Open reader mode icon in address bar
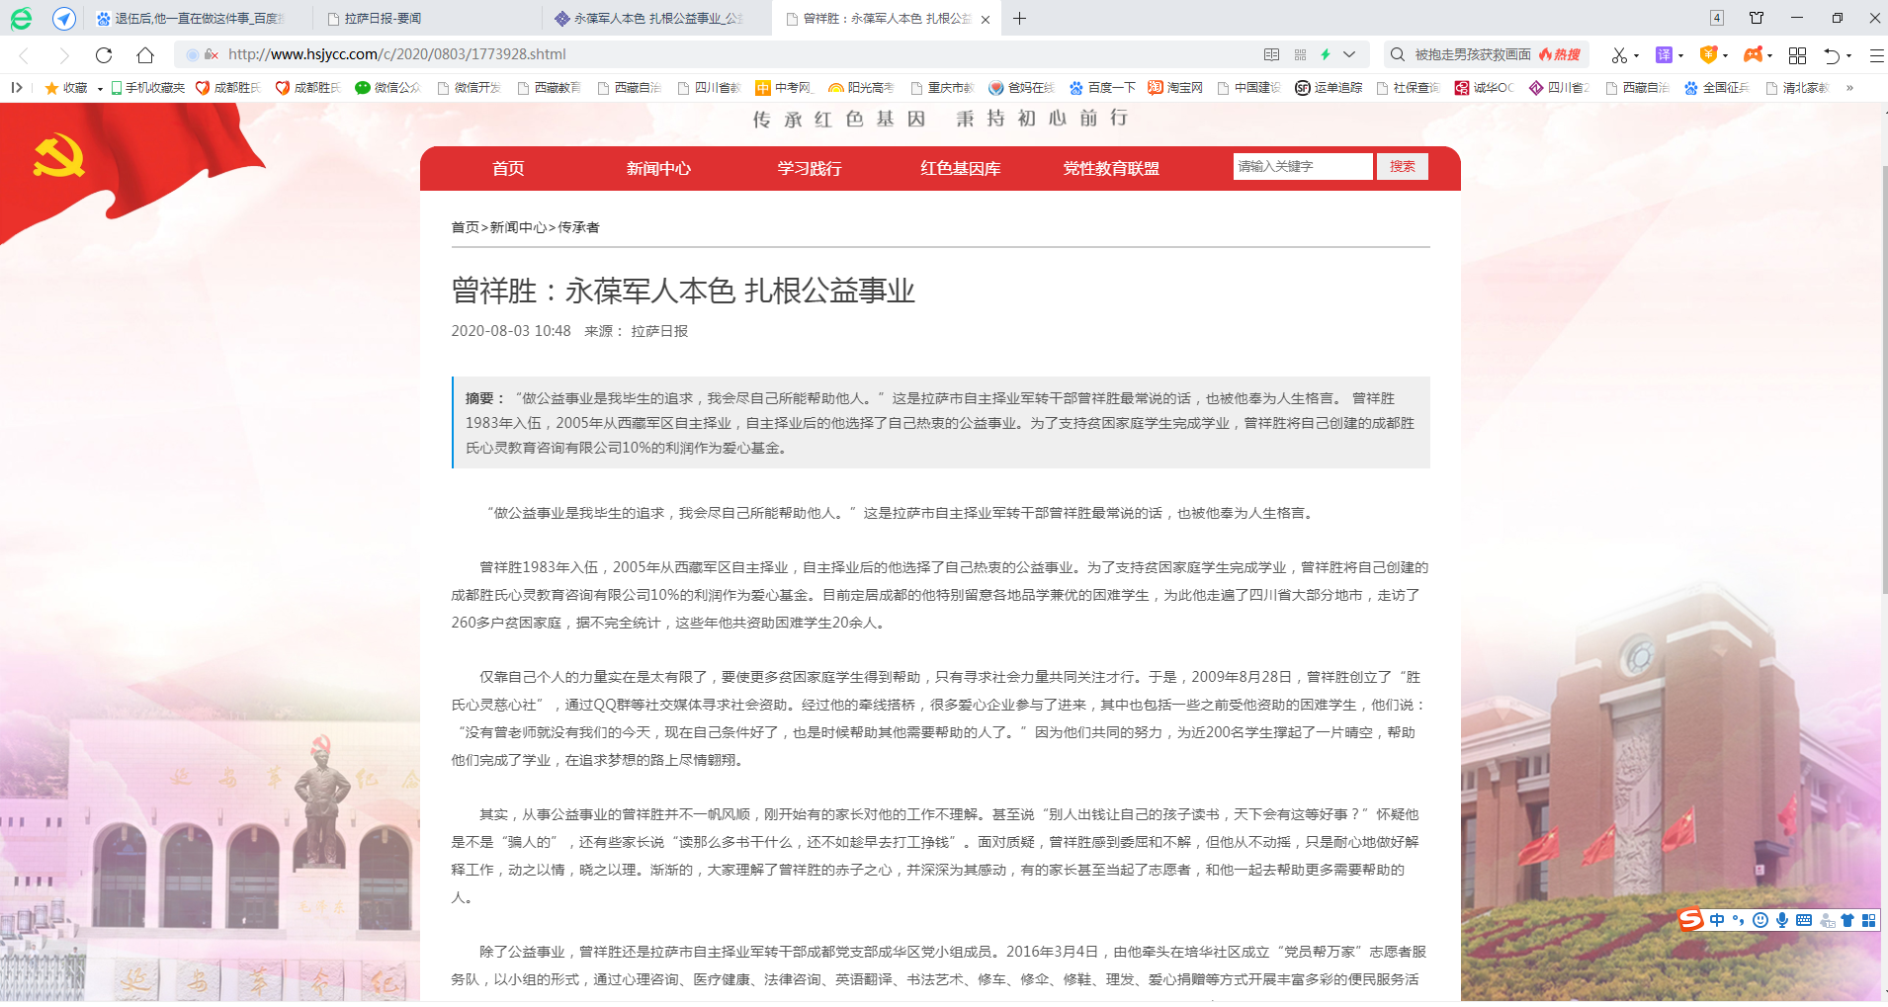The height and width of the screenshot is (1007, 1888). coord(1271,54)
